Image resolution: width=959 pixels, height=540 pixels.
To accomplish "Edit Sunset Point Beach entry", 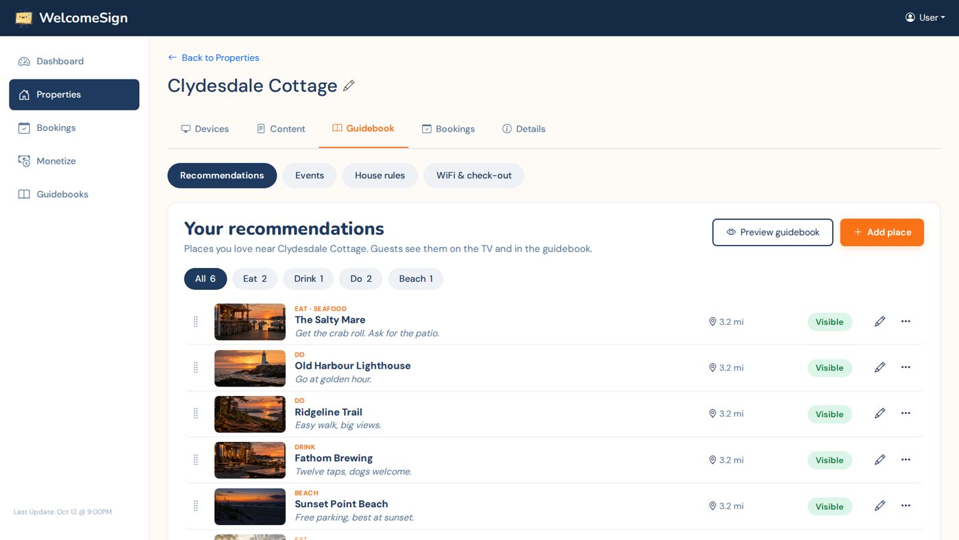I will tap(880, 506).
